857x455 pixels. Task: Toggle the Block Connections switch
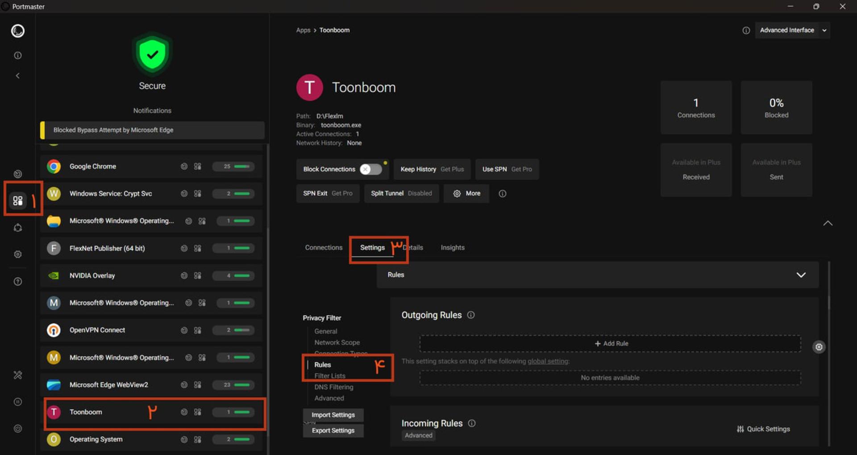point(371,169)
